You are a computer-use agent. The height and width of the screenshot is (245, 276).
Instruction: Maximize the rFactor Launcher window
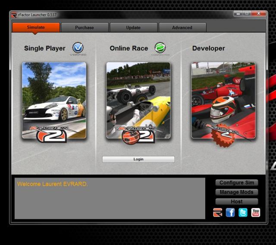click(247, 13)
